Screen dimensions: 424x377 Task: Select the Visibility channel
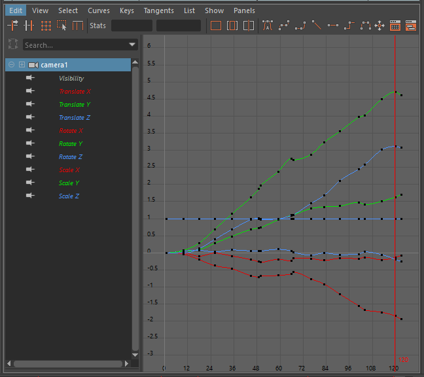coord(71,78)
